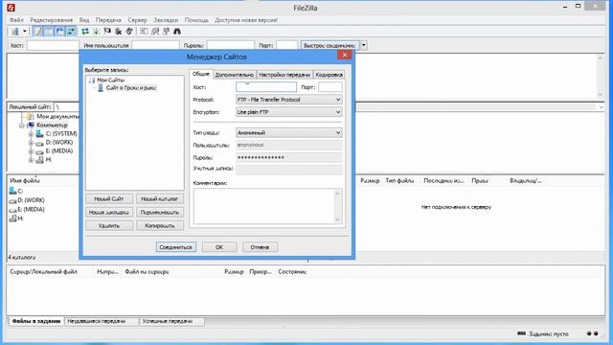Open the Закладки menu

click(x=166, y=20)
